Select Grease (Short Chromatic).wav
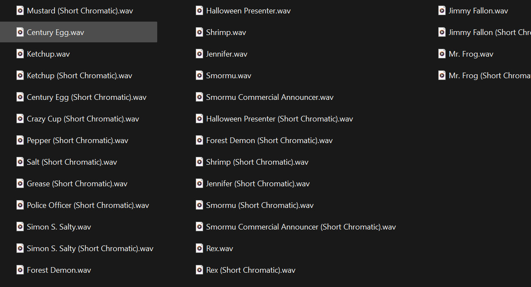Image resolution: width=531 pixels, height=287 pixels. click(x=77, y=183)
